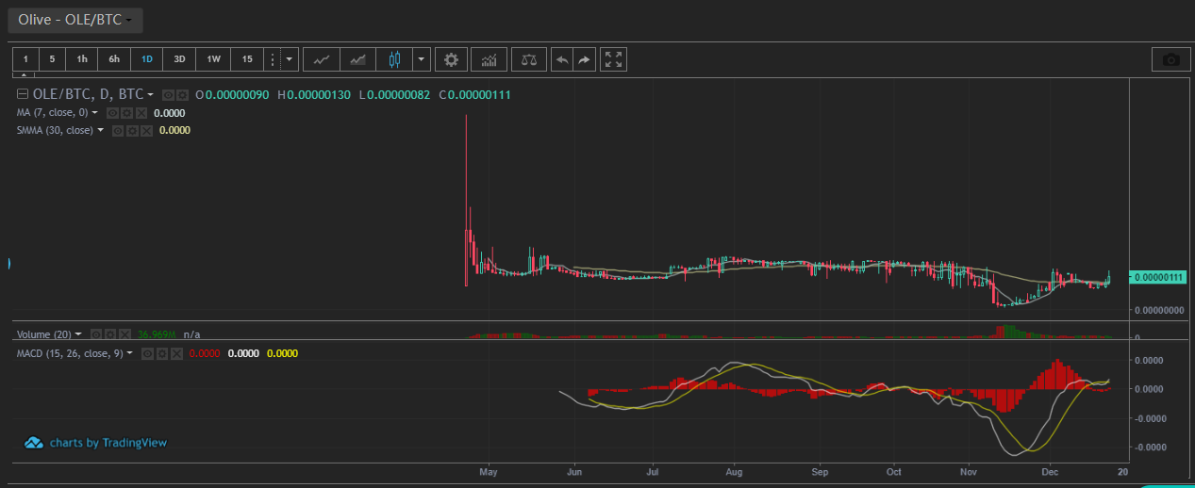The width and height of the screenshot is (1195, 488).
Task: Open the indicators bar-chart icon
Action: click(489, 59)
